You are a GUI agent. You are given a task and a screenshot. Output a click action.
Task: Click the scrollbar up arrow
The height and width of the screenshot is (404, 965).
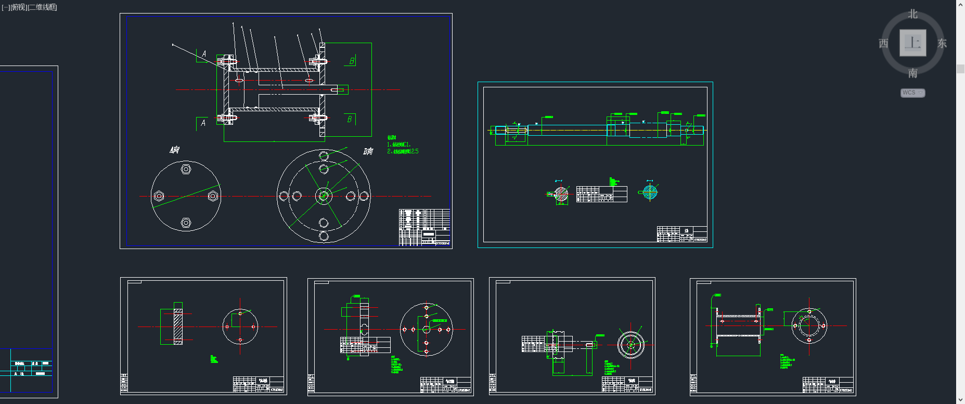(x=960, y=4)
